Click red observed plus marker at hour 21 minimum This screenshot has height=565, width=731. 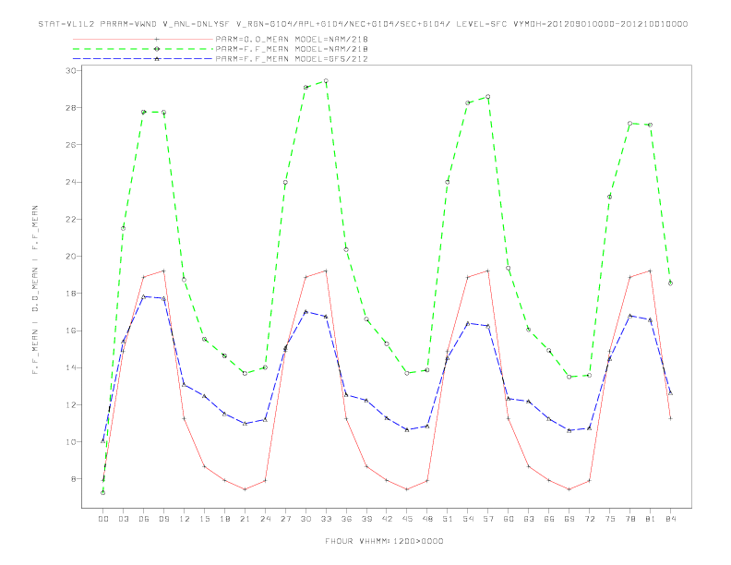pyautogui.click(x=245, y=489)
